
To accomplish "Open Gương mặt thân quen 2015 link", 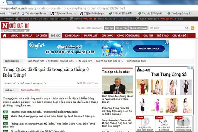I will pyautogui.click(x=110, y=61).
